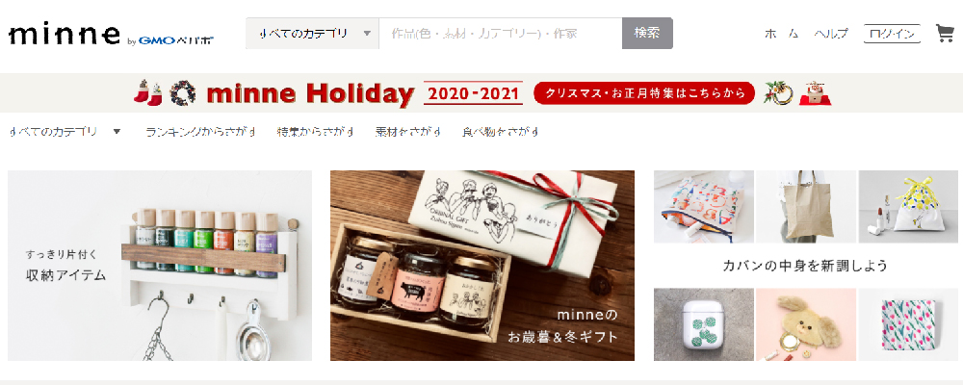Screen dimensions: 963x385
Task: Open the ヘルプ help link
Action: (831, 34)
